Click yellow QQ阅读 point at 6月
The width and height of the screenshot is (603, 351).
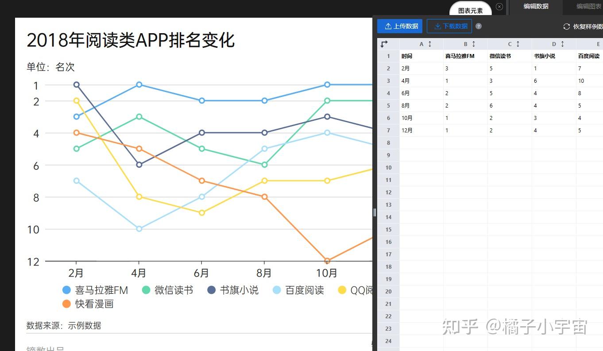[x=202, y=213]
